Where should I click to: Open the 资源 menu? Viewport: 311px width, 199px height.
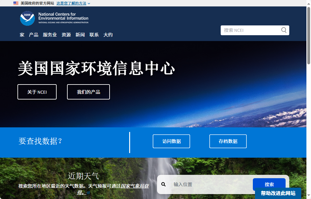coord(66,35)
